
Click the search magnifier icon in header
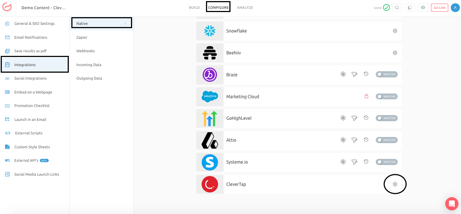397,8
